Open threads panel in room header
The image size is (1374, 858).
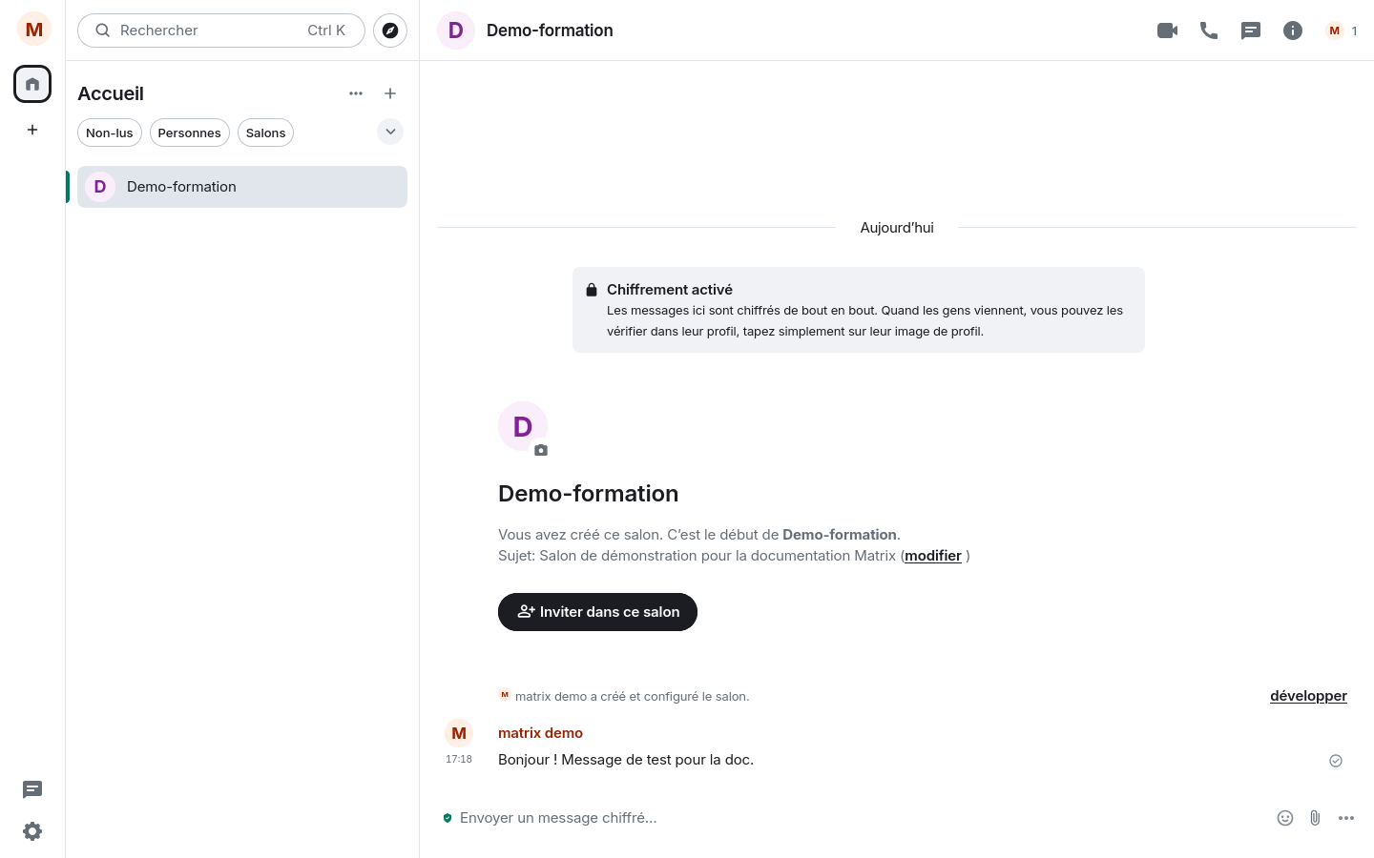point(1251,31)
